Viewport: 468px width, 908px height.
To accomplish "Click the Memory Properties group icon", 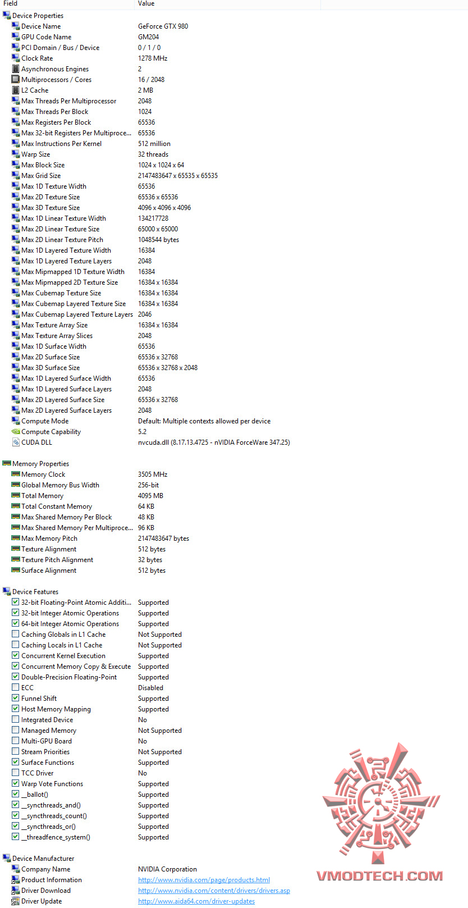I will coord(7,463).
